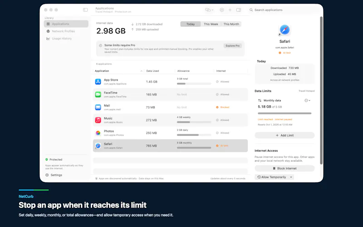Switch to the This Week tab
The image size is (363, 227).
click(211, 24)
